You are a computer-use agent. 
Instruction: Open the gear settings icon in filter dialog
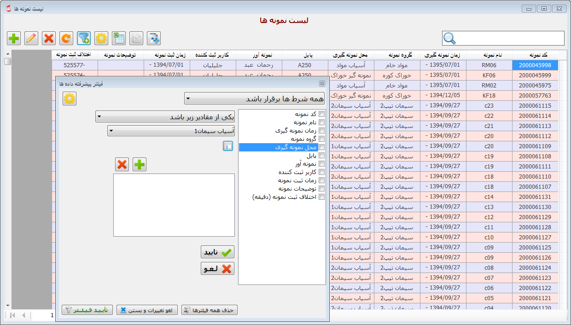[x=70, y=99]
